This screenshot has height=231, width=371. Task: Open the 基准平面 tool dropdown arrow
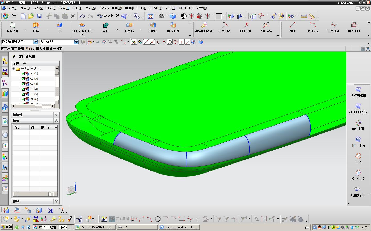pos(24,29)
